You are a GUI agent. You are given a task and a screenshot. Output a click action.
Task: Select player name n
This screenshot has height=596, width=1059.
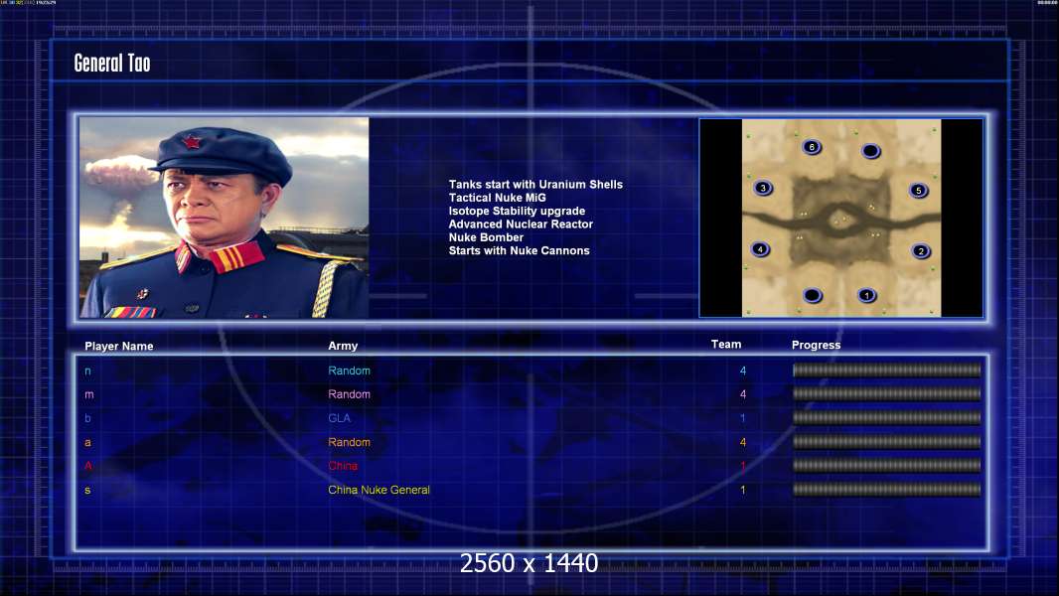tap(87, 372)
